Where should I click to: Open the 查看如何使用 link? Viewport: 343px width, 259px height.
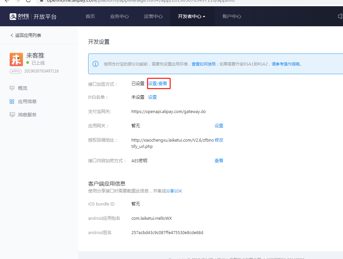click(x=203, y=64)
